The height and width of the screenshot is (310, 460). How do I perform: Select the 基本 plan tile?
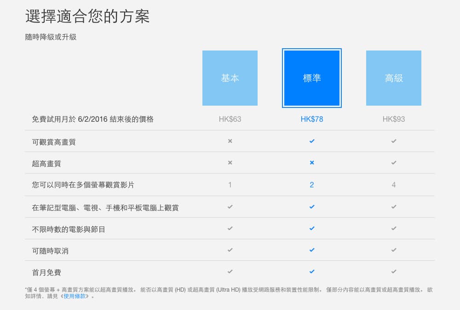coord(230,78)
